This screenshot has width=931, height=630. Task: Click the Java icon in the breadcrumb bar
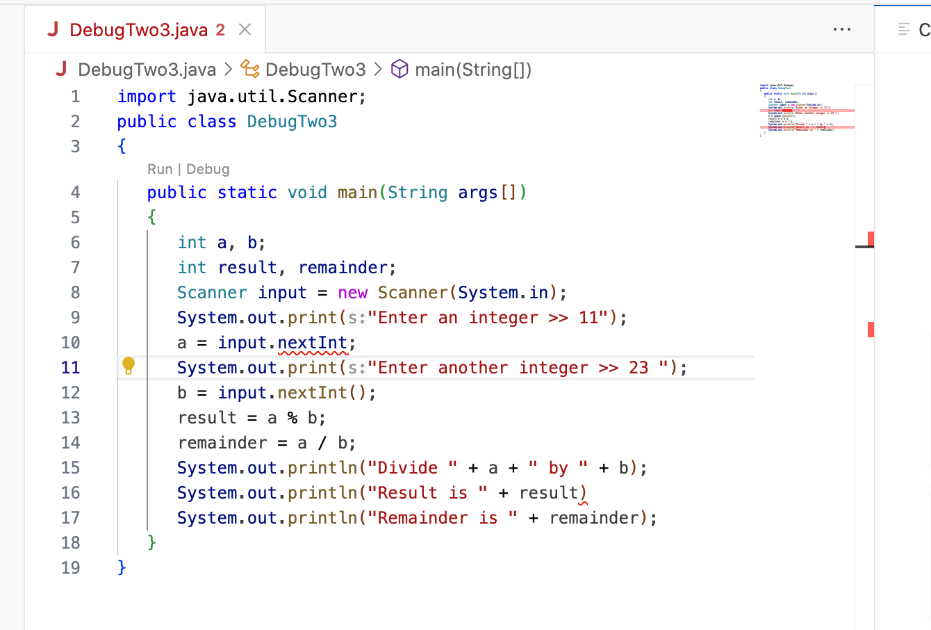pos(61,69)
